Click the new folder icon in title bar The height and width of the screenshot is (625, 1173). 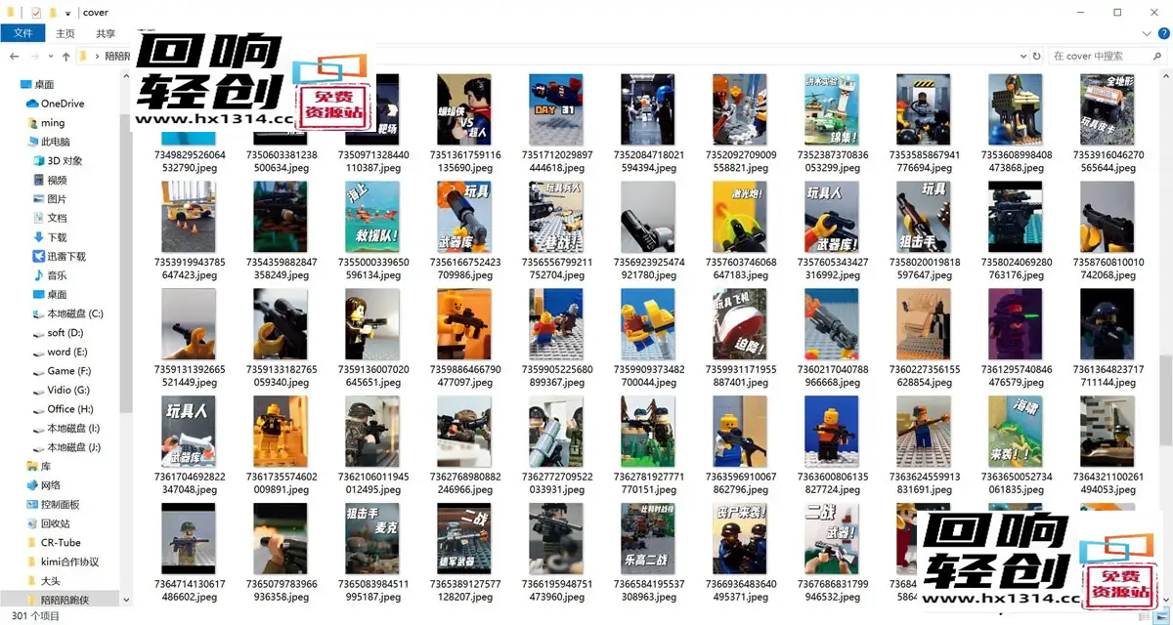[x=53, y=13]
